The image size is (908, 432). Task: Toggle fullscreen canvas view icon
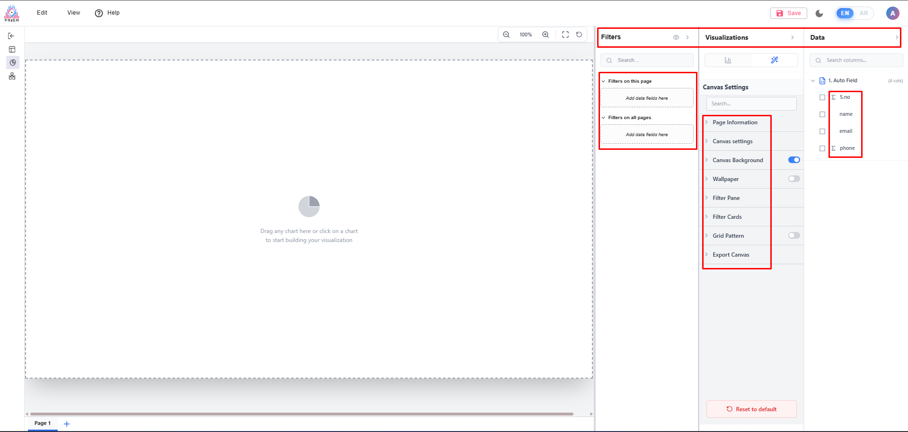pos(565,35)
